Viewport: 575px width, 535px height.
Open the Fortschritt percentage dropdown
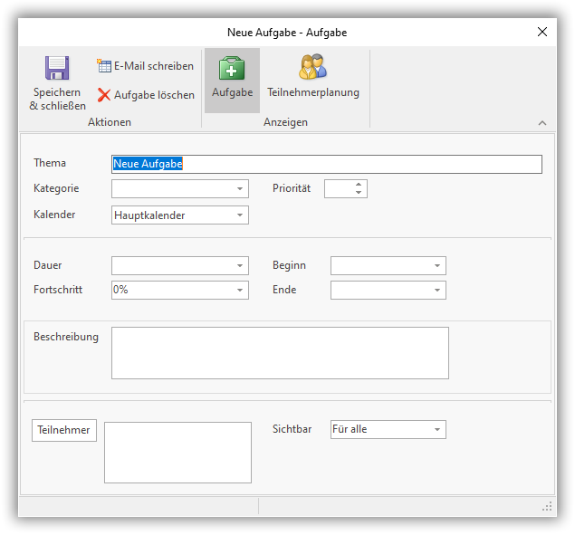pyautogui.click(x=240, y=291)
